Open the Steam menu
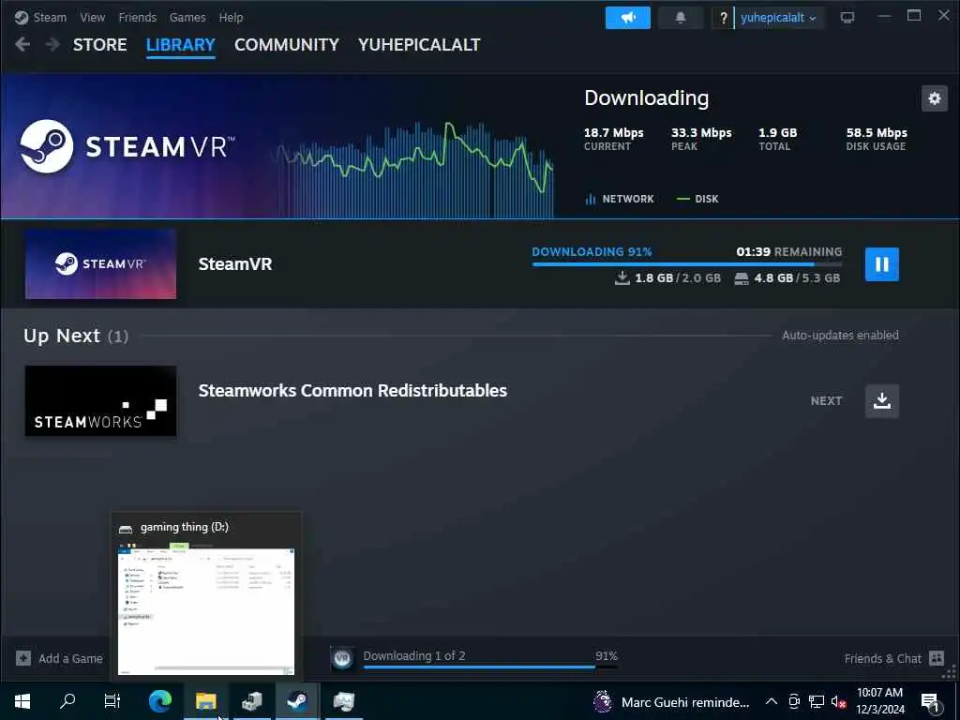960x720 pixels. 50,17
